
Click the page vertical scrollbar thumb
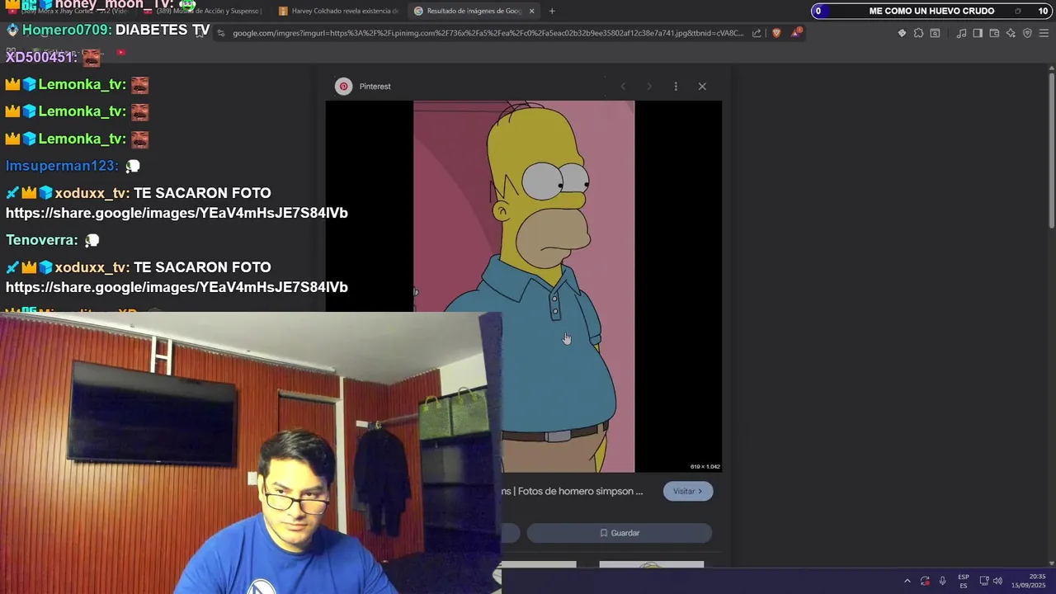point(1051,148)
